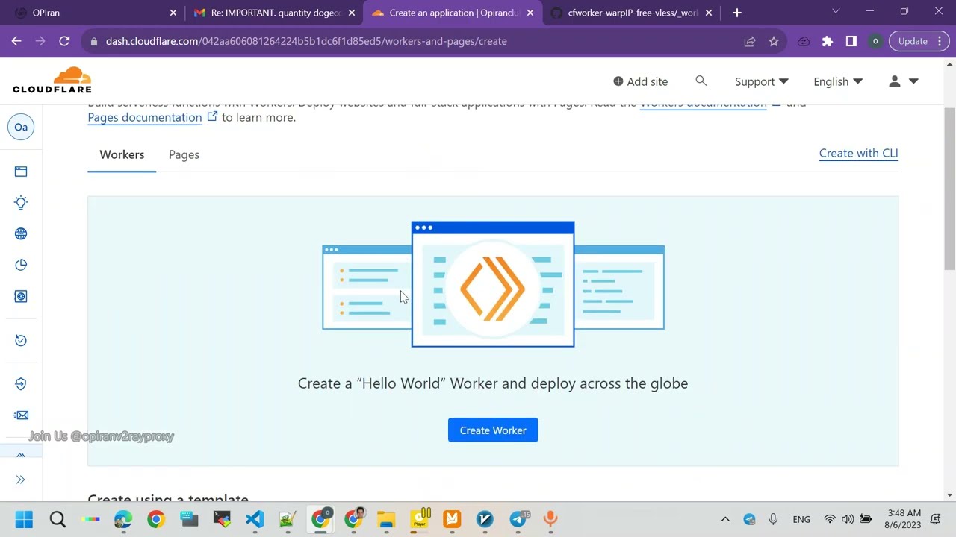
Task: Open Windows taskbar search
Action: 58,519
